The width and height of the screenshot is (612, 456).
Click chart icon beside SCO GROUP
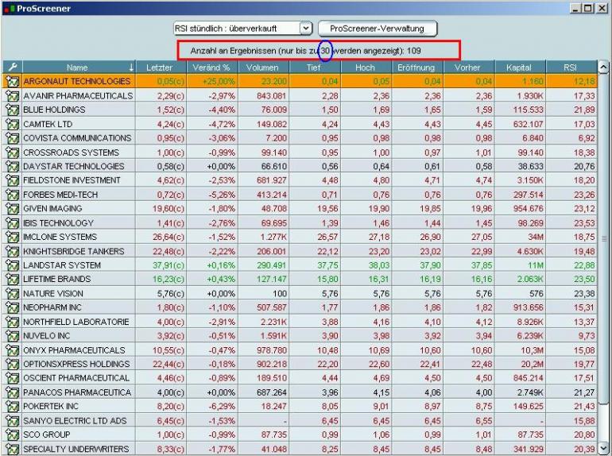coord(11,435)
